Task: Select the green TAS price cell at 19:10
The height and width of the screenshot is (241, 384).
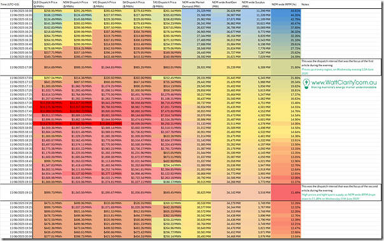Action: [167, 182]
